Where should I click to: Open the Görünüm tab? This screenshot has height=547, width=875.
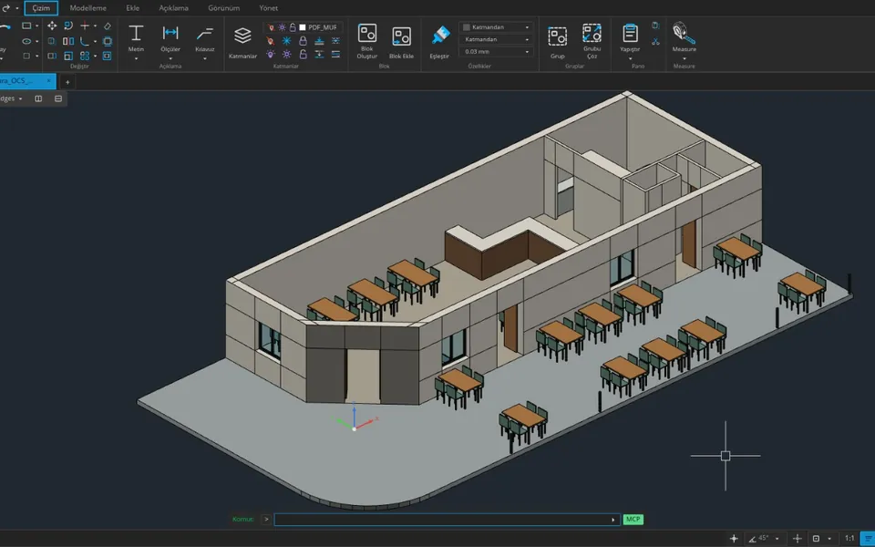point(224,8)
